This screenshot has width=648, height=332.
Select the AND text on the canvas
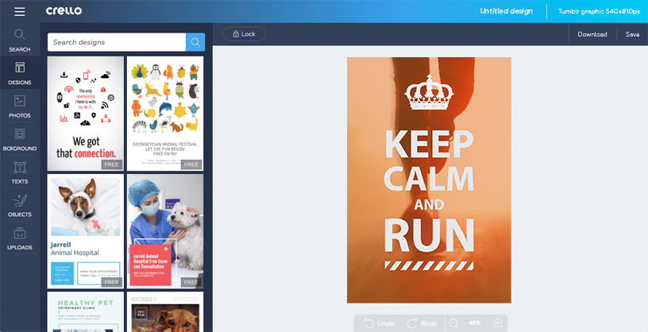click(x=429, y=205)
